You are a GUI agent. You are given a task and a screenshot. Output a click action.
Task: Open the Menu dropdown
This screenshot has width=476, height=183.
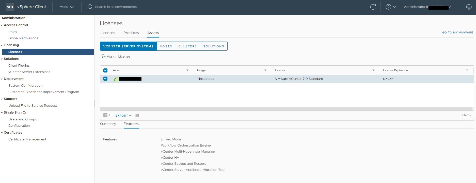(66, 7)
